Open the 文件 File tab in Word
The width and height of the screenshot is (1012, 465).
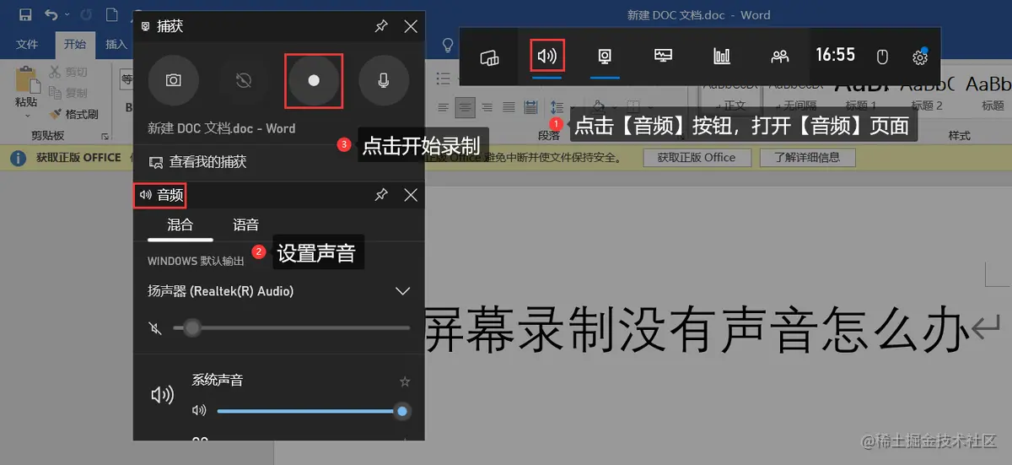(27, 44)
